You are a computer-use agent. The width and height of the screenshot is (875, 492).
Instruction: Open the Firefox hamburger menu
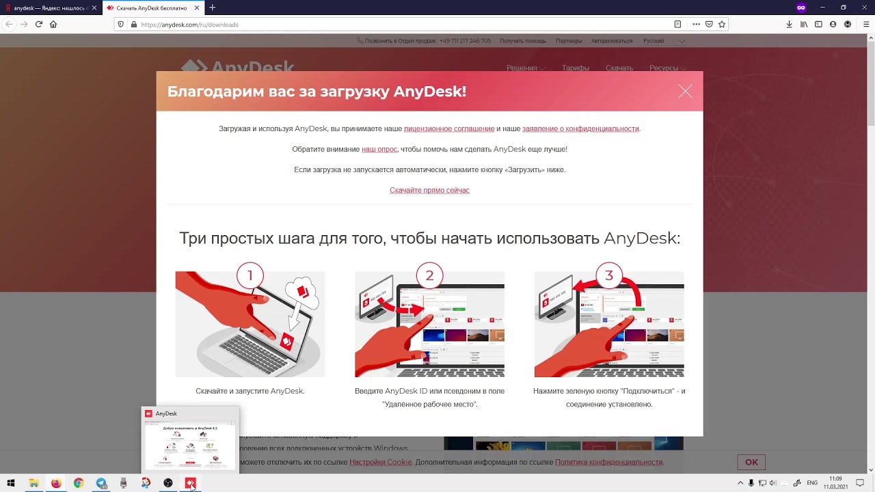pyautogui.click(x=865, y=24)
